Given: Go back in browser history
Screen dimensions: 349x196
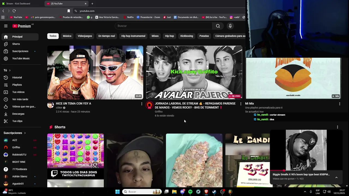Looking at the screenshot, I should pyautogui.click(x=3, y=11).
